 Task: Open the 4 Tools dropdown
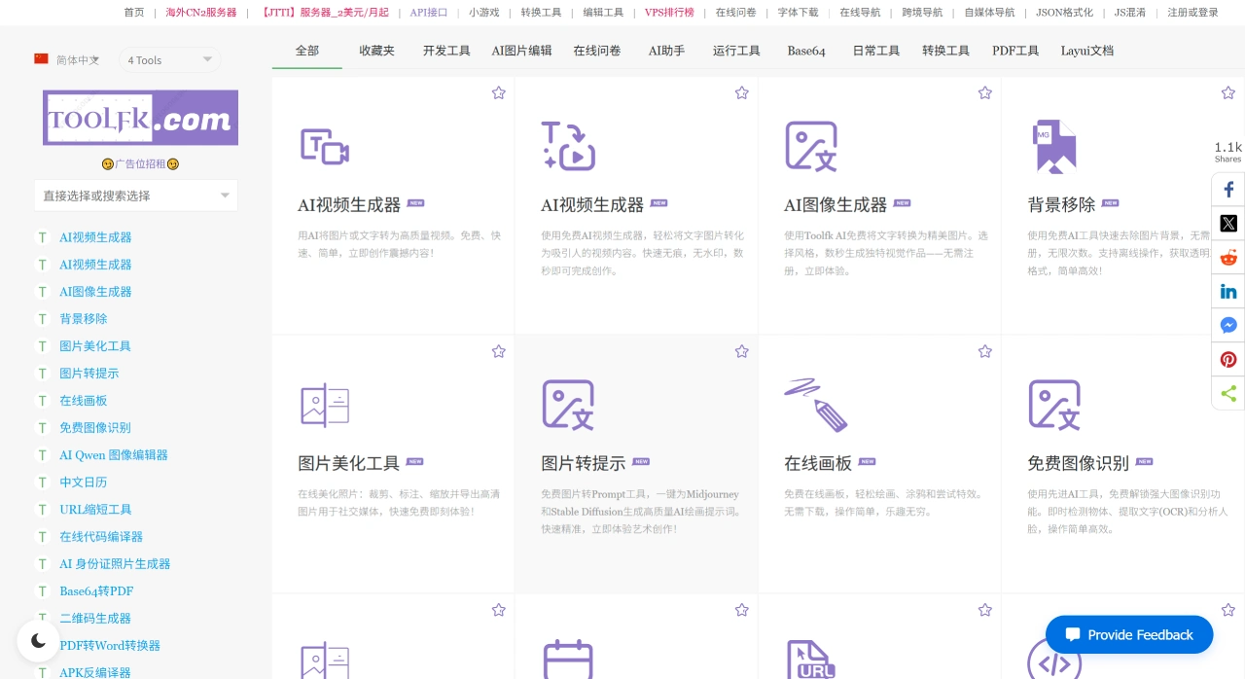pos(170,59)
